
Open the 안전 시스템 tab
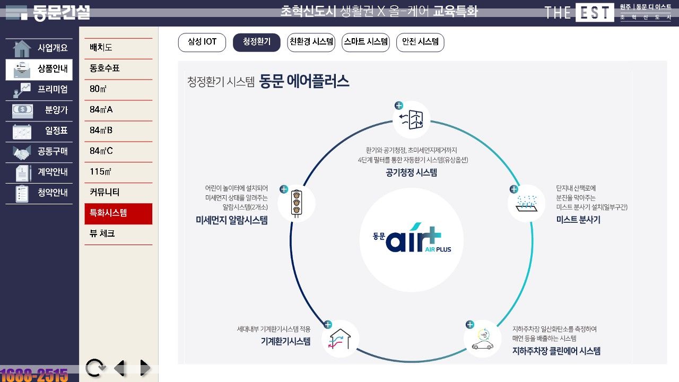tap(420, 42)
